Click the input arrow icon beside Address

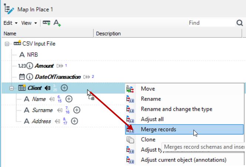click(57, 121)
